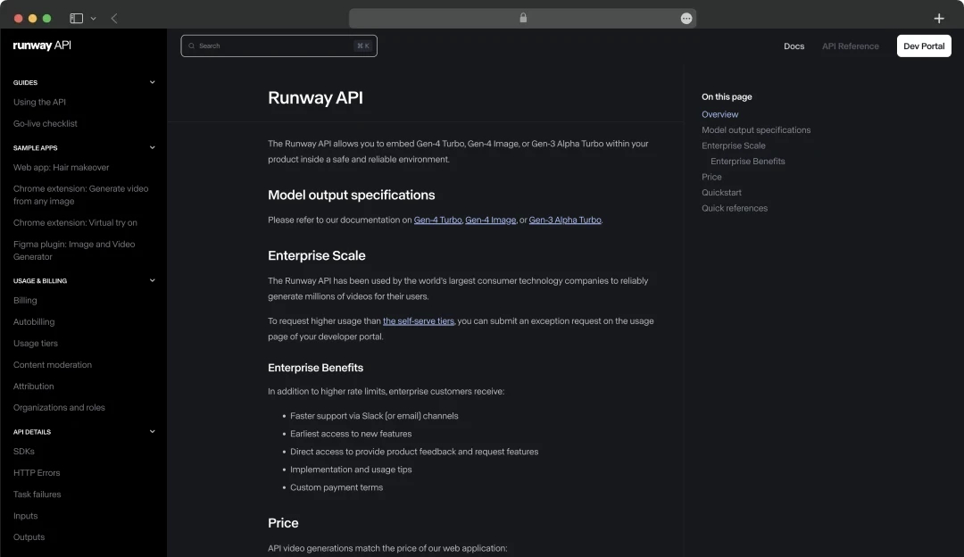Click the padlock icon in the address bar

point(523,17)
